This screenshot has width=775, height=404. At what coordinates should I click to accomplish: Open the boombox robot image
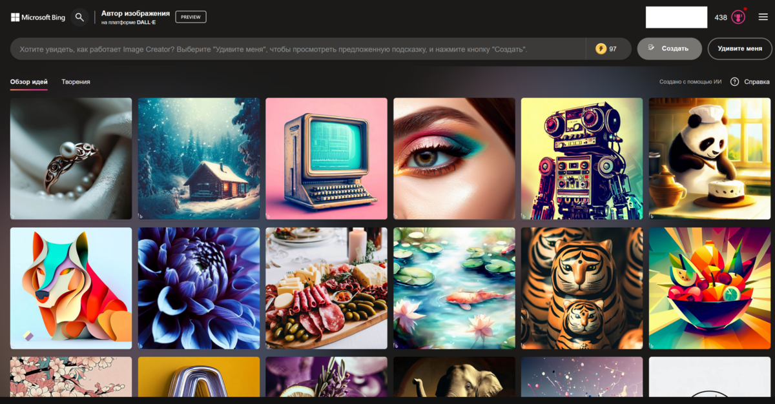coord(582,159)
